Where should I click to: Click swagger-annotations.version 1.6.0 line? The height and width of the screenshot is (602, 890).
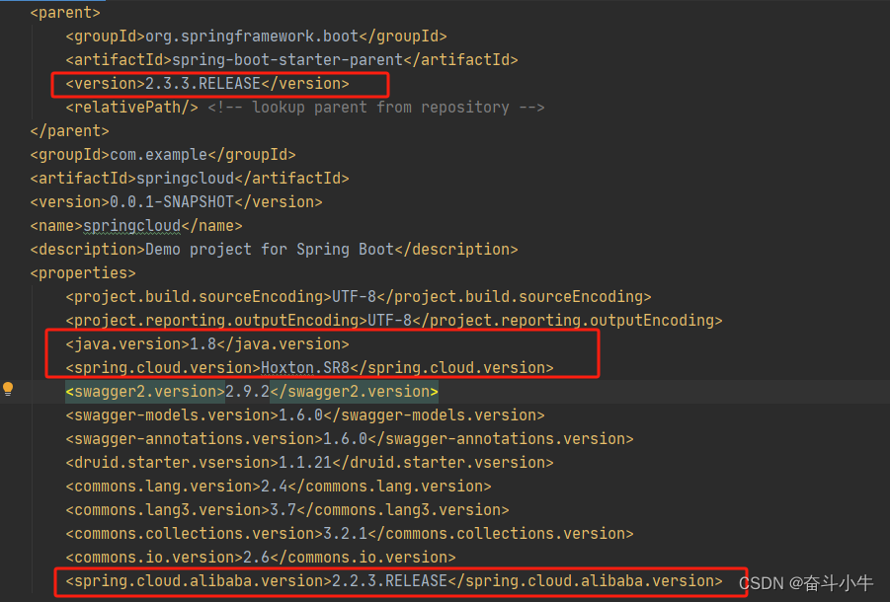pos(349,439)
